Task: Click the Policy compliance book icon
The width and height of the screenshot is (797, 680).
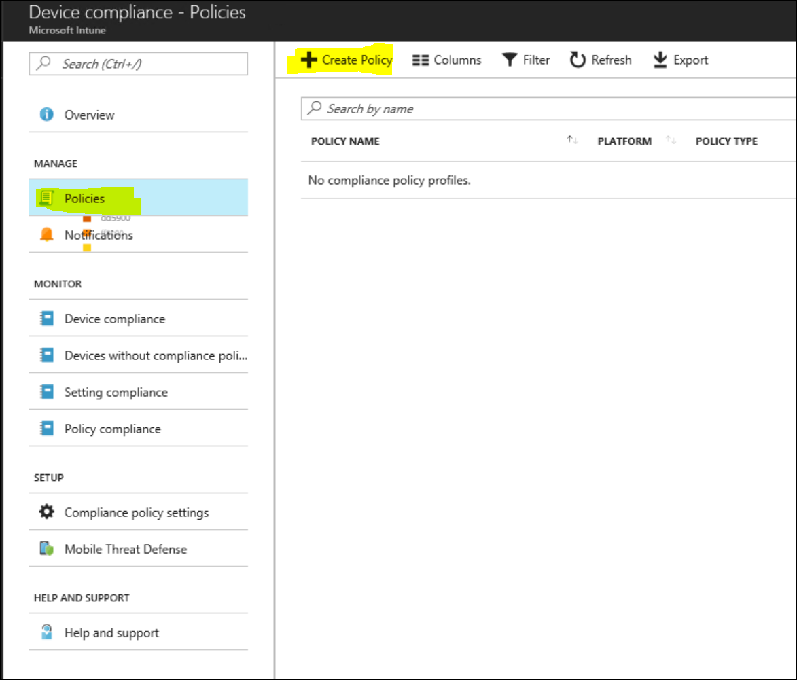Action: click(x=47, y=429)
